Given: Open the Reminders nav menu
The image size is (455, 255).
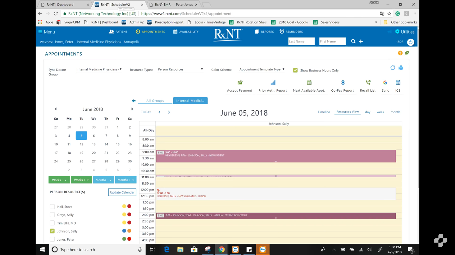Looking at the screenshot, I should click(291, 32).
